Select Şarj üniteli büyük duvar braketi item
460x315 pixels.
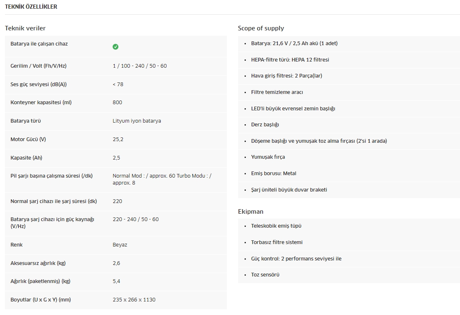289,190
